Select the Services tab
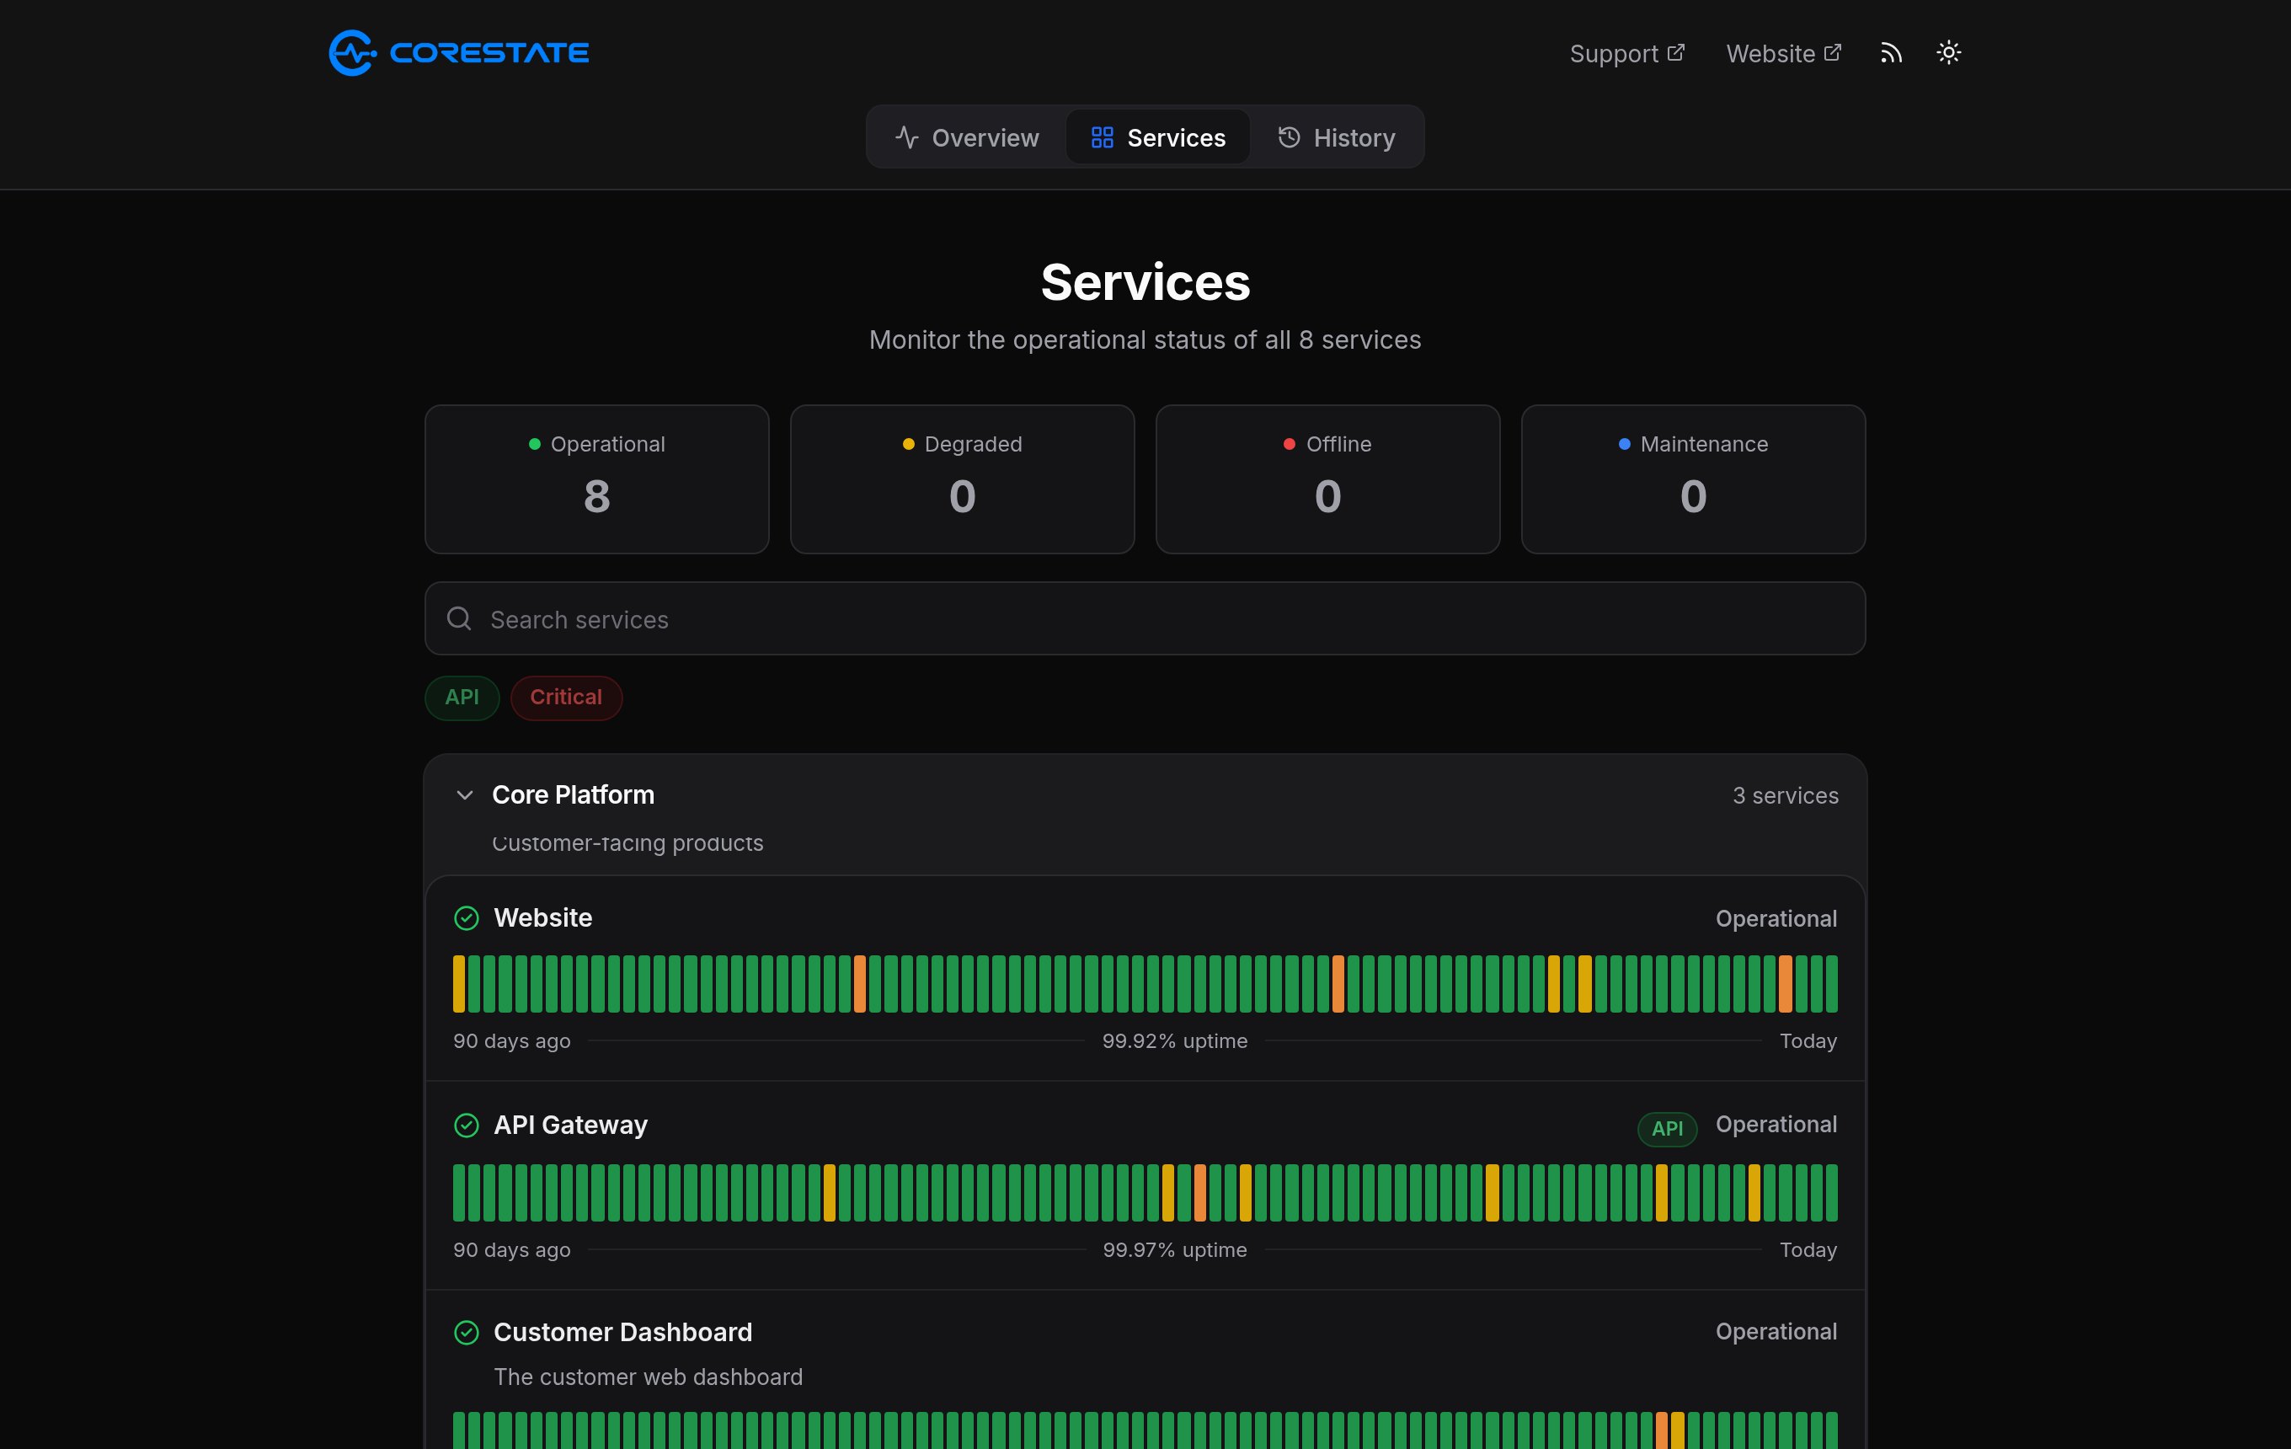 click(1158, 137)
